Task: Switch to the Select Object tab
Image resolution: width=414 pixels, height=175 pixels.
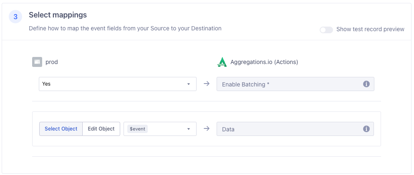Action: (61, 129)
